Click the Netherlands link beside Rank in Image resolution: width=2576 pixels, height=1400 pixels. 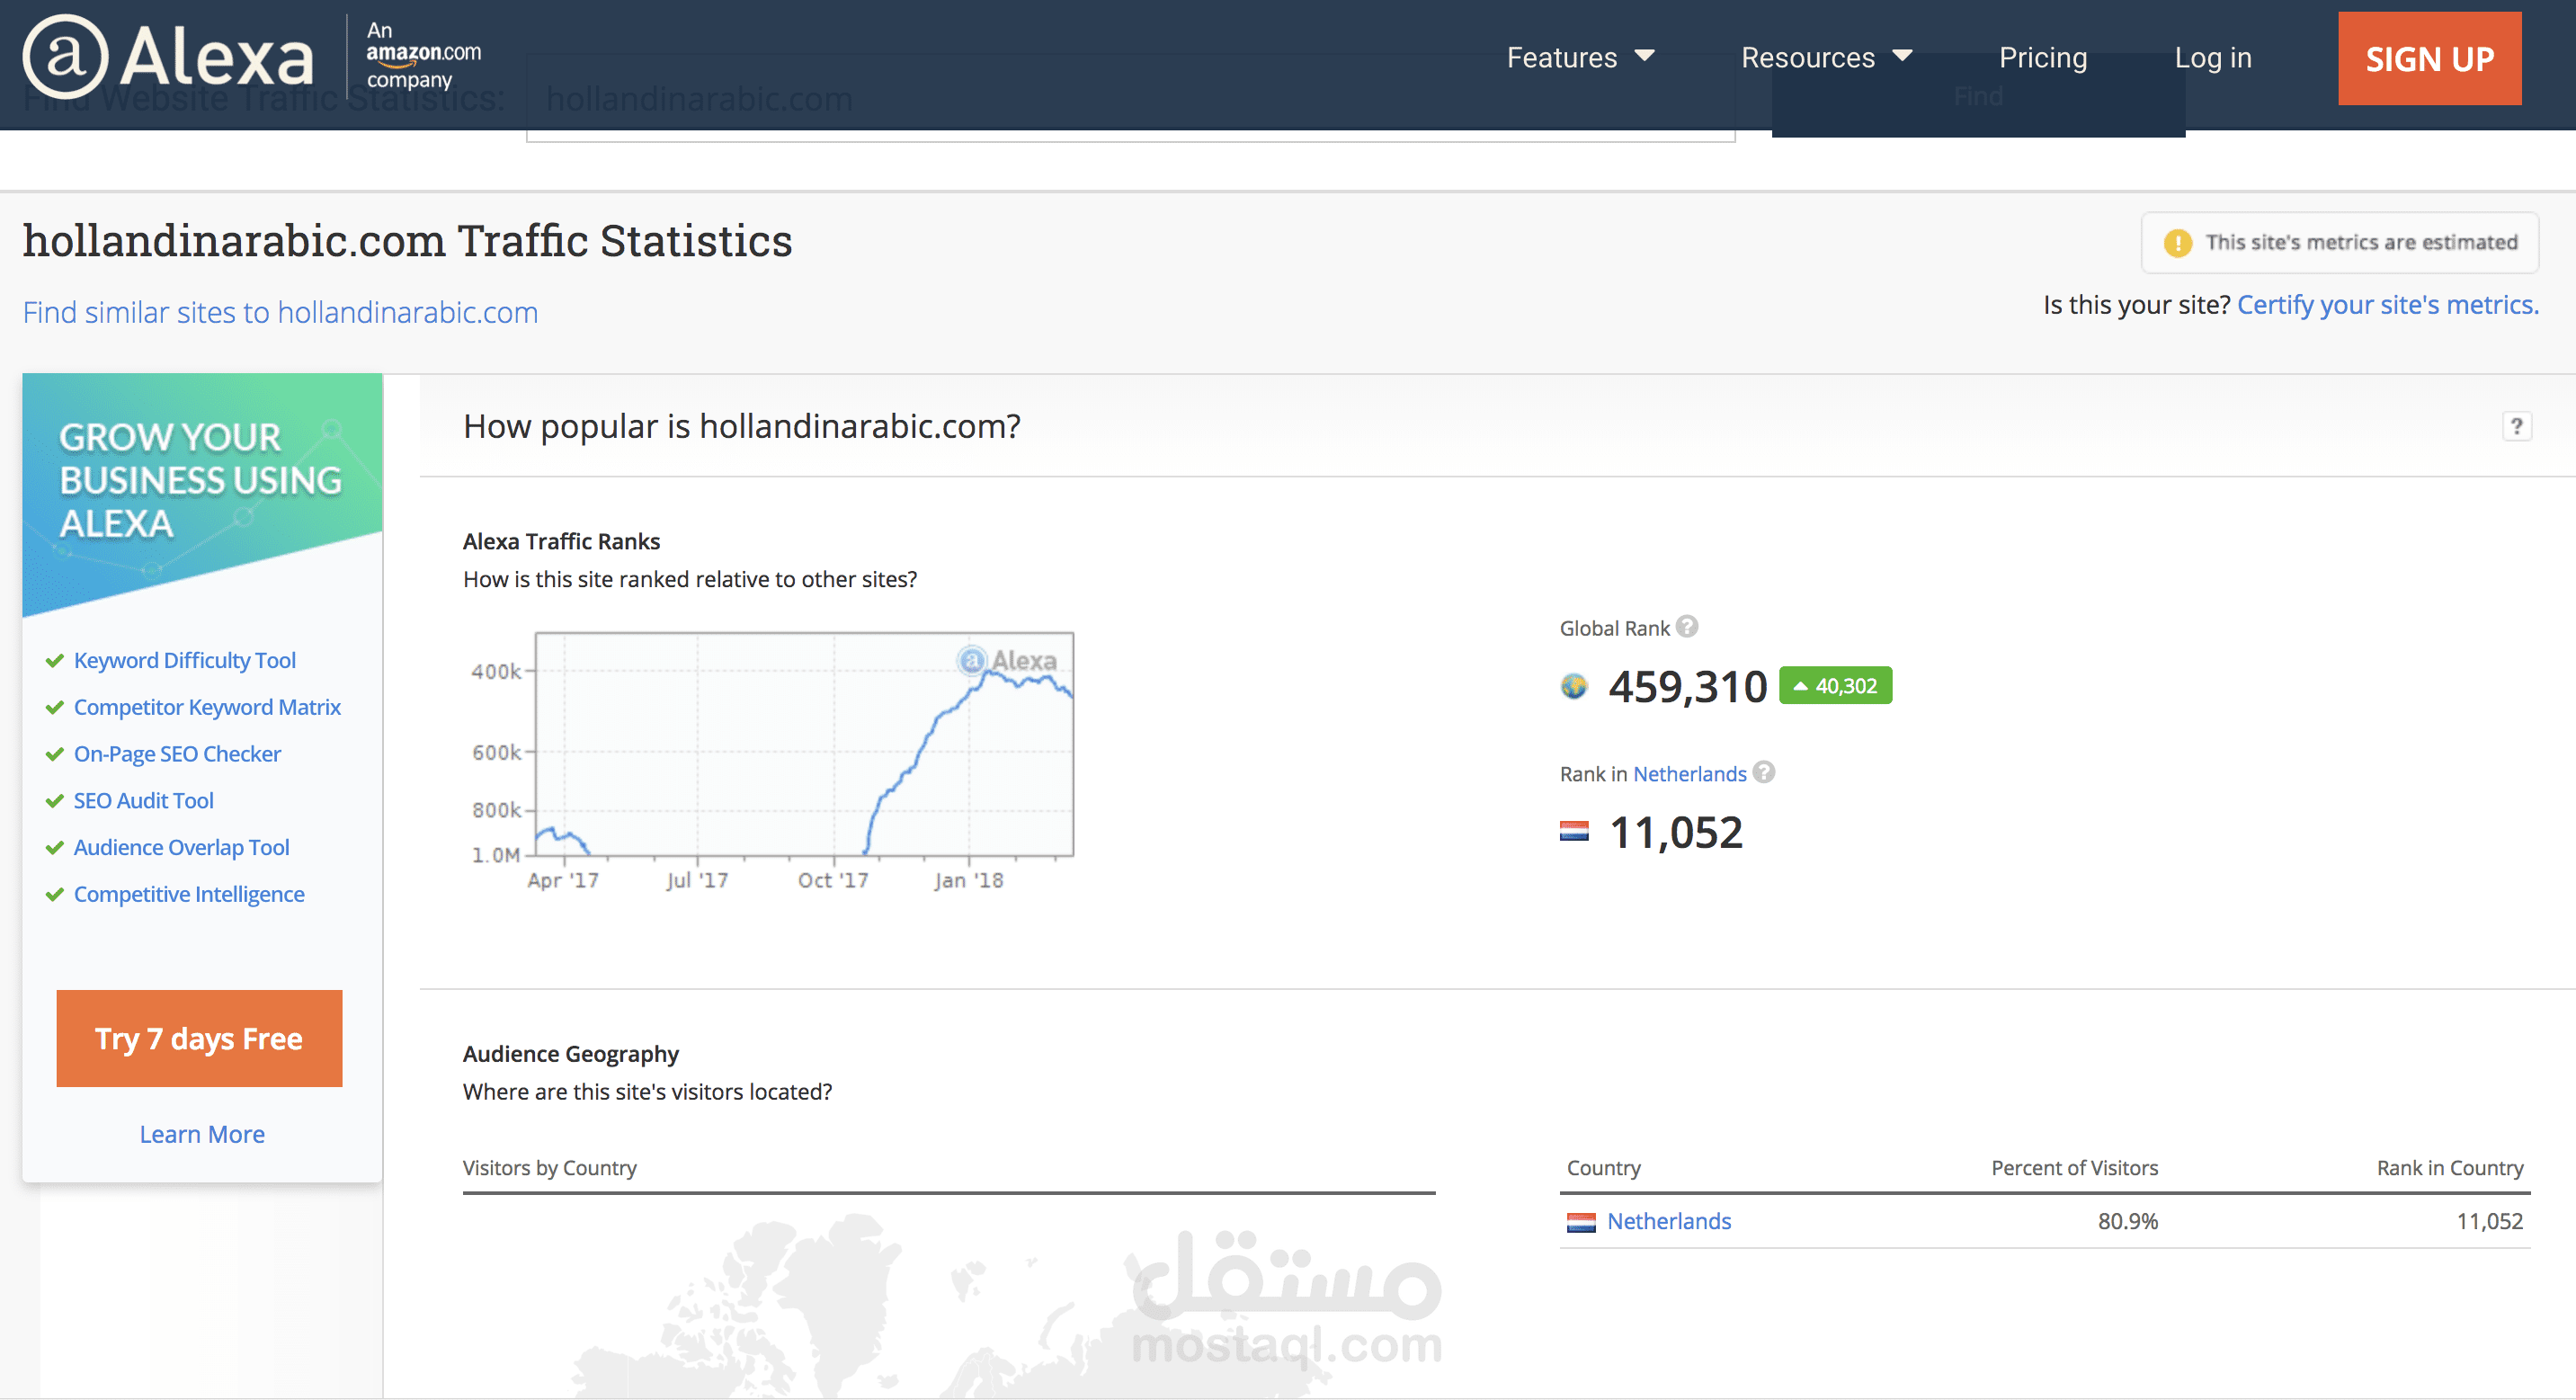click(x=1689, y=774)
